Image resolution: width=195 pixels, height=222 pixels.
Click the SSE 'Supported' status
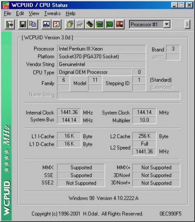click(x=81, y=175)
